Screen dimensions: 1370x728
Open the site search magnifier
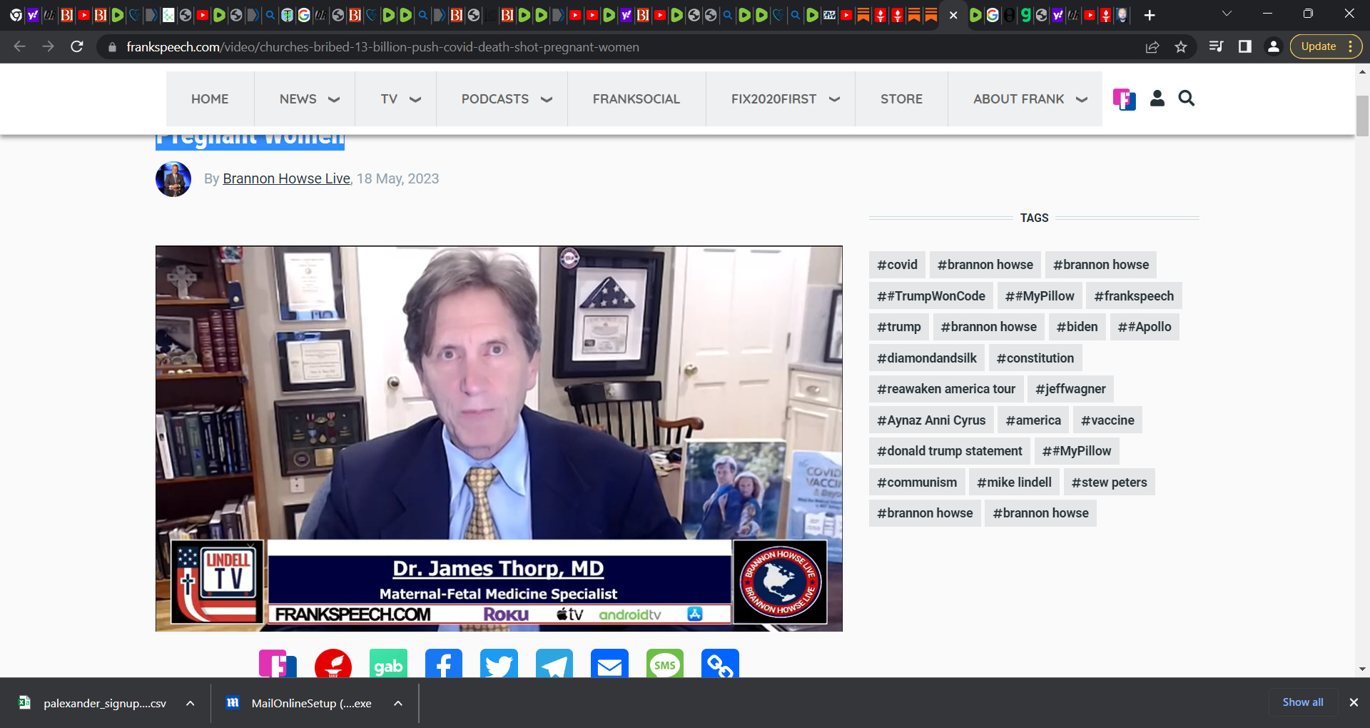pos(1187,98)
